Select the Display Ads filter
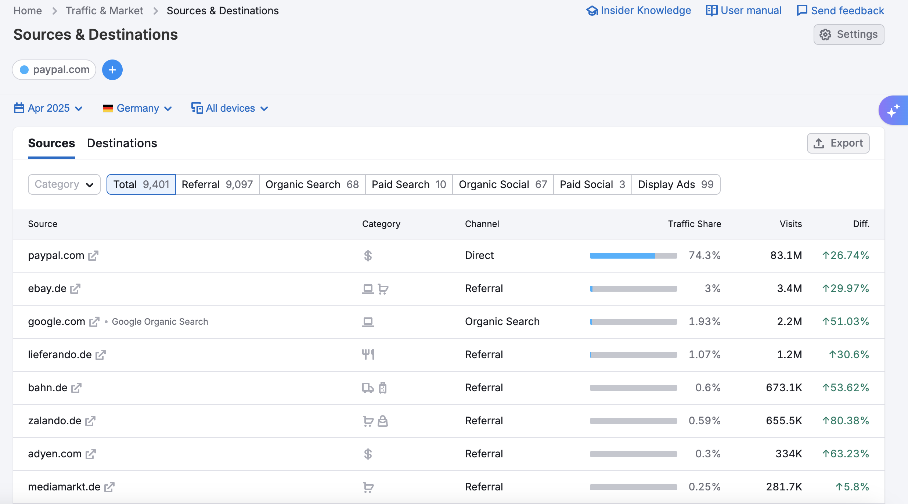This screenshot has height=504, width=908. (675, 184)
